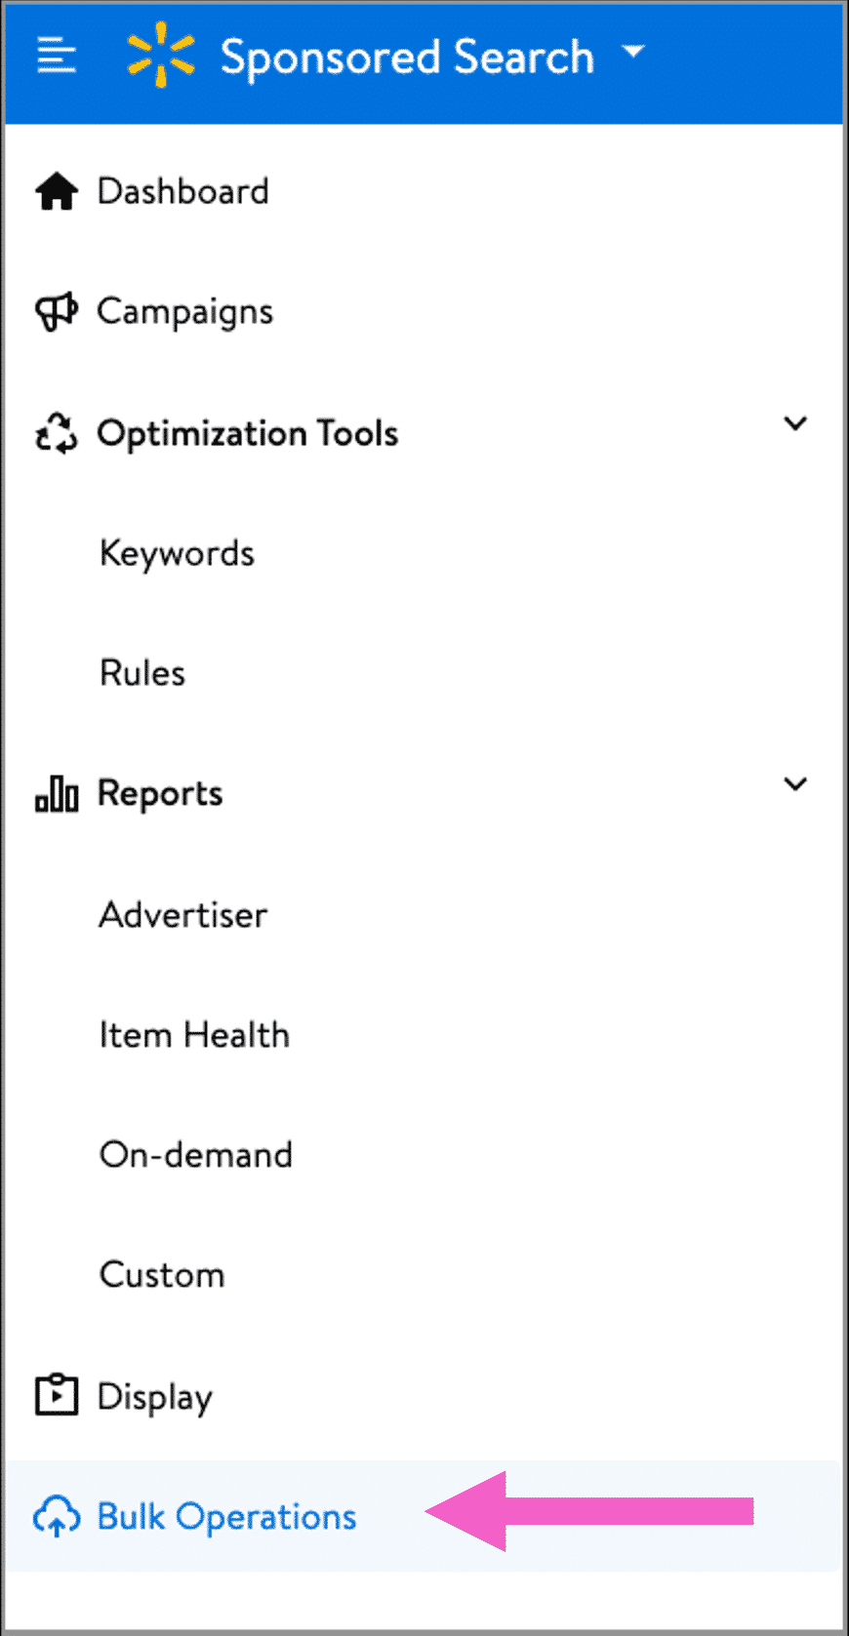Click the Walmart spark logo

click(x=161, y=55)
